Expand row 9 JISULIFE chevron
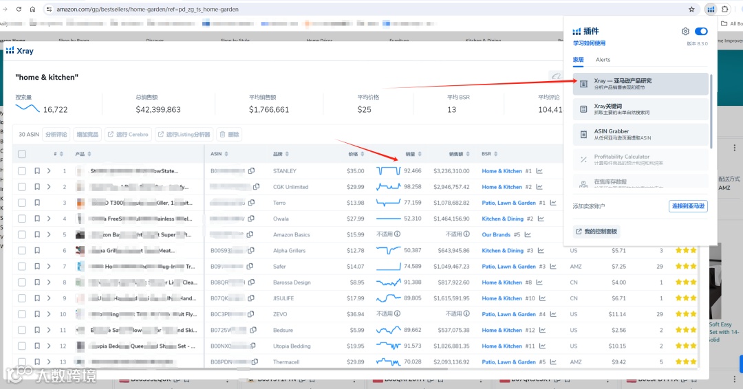 (49, 298)
